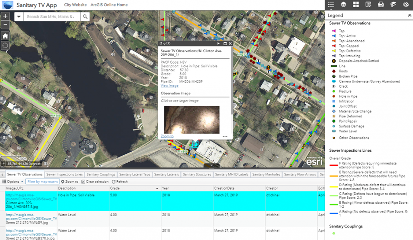Open the Print widget
The width and height of the screenshot is (413, 240).
click(x=380, y=5)
